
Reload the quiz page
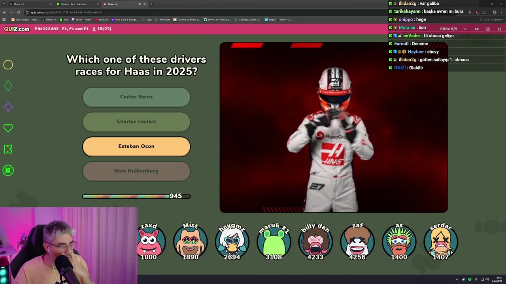pyautogui.click(x=18, y=12)
